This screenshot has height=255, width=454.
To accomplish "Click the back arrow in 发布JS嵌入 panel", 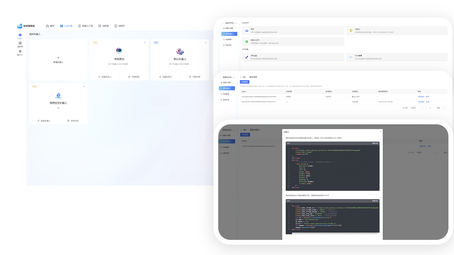I will click(241, 130).
